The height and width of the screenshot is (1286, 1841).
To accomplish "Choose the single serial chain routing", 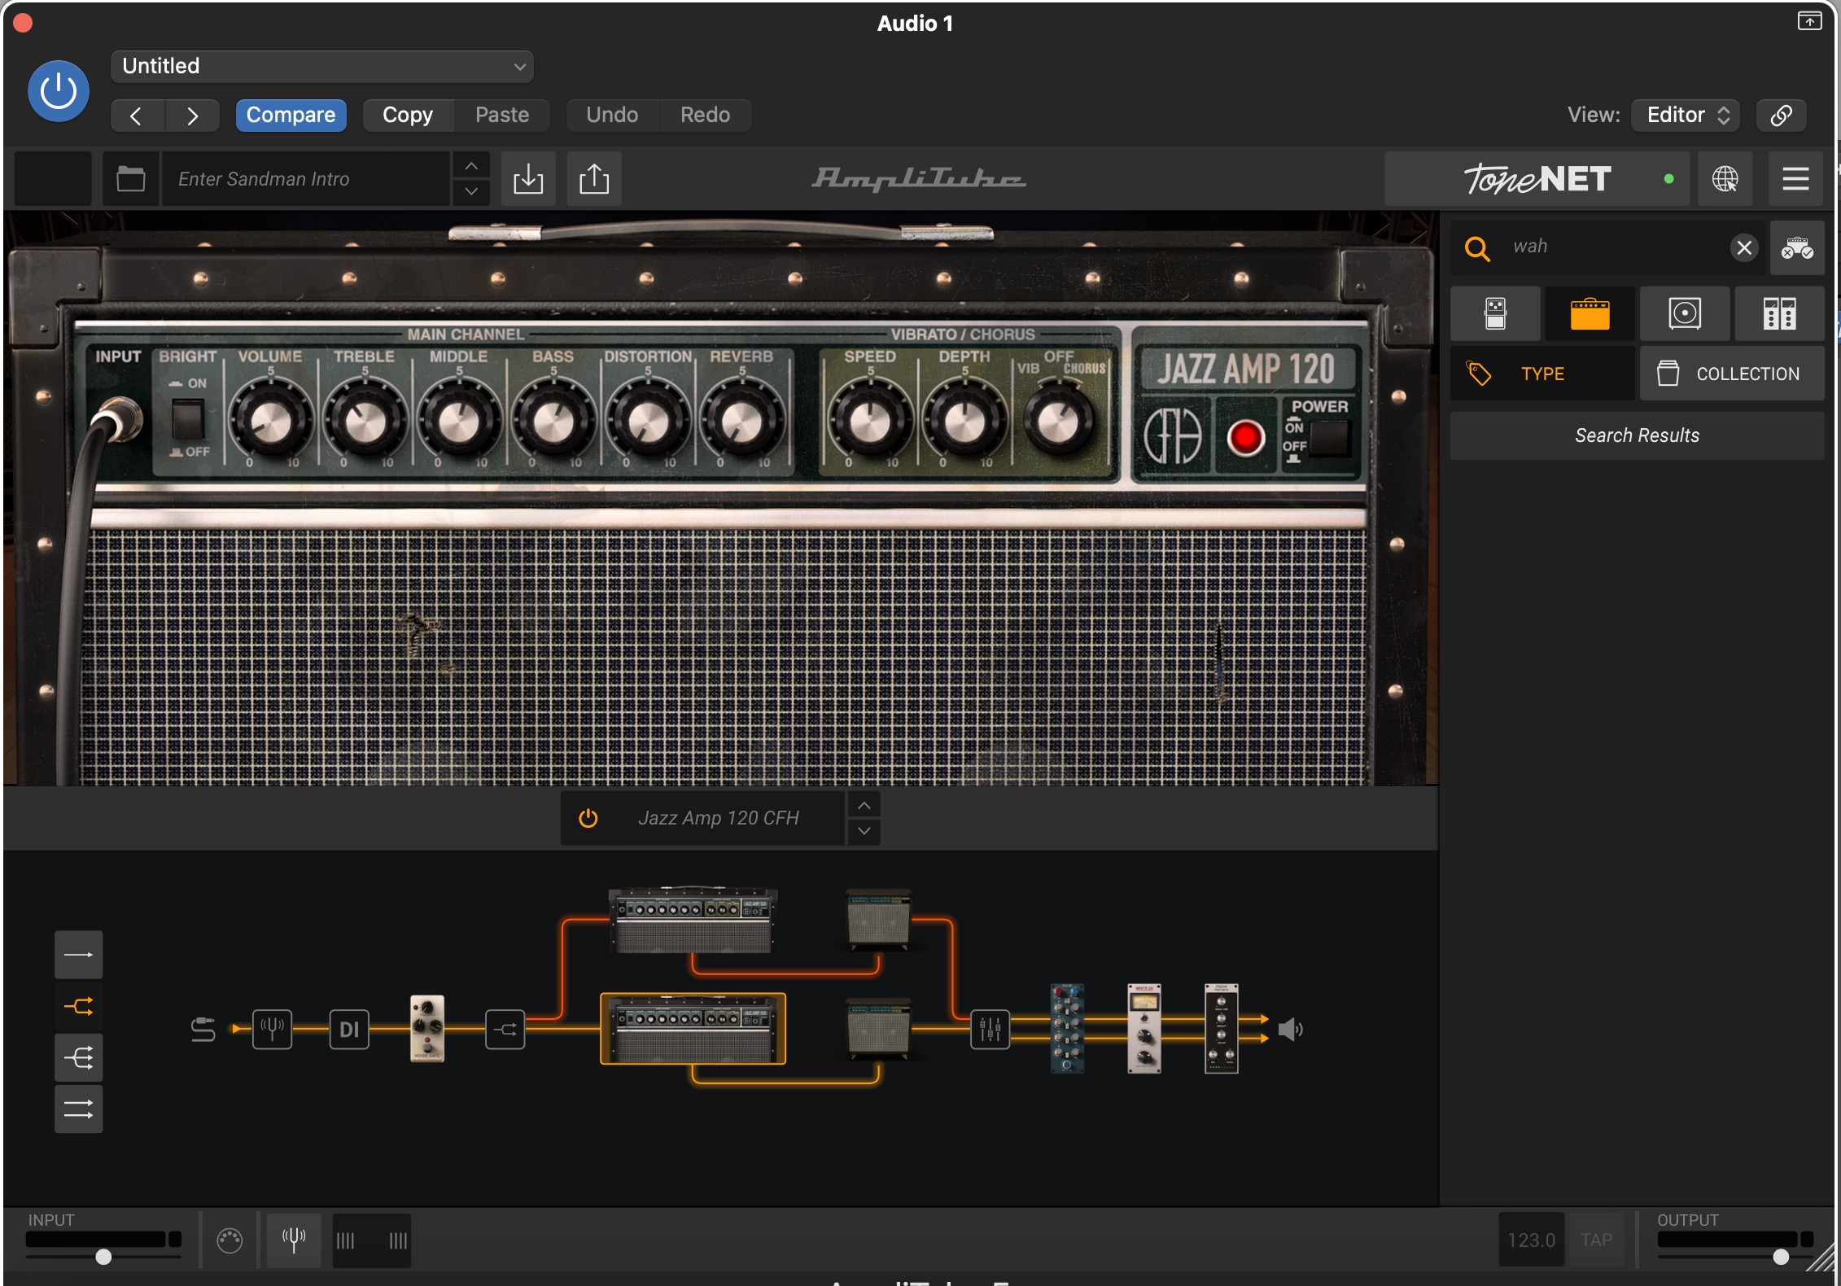I will coord(78,955).
